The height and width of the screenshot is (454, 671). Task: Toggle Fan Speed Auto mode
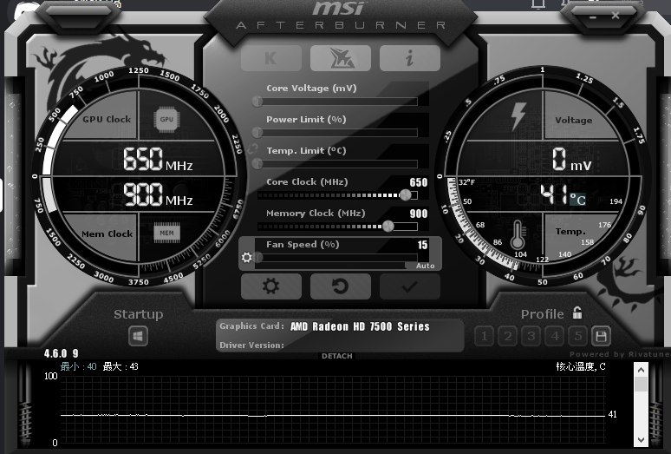(425, 266)
